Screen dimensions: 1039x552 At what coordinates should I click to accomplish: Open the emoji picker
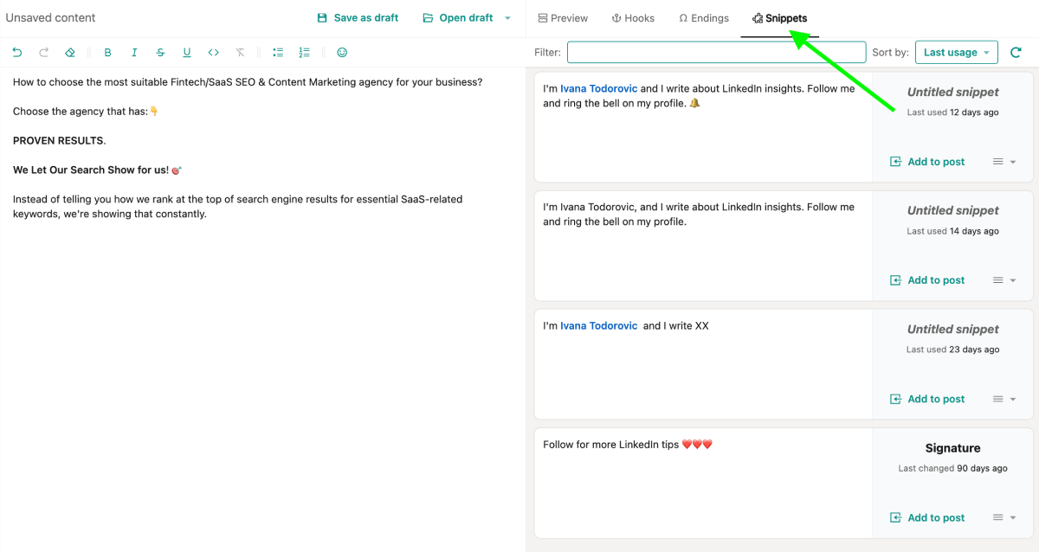click(342, 53)
